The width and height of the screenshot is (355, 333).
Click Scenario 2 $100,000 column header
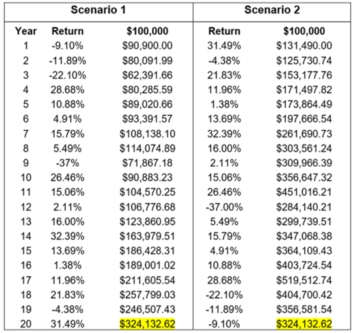click(304, 31)
